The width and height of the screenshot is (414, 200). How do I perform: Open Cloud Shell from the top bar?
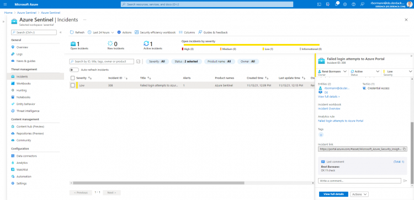(x=319, y=4)
